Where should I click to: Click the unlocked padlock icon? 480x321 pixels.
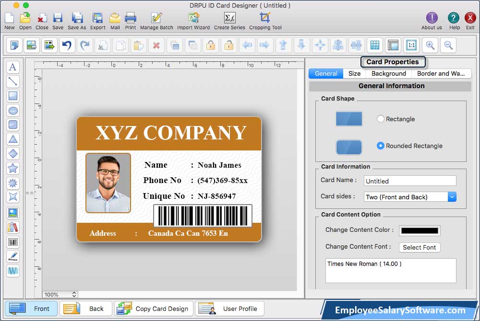pyautogui.click(x=228, y=45)
